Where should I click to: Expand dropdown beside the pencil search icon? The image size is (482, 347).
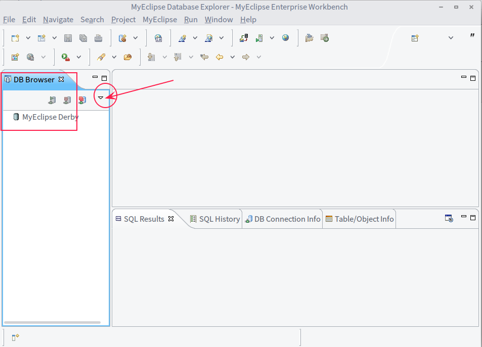click(x=114, y=57)
